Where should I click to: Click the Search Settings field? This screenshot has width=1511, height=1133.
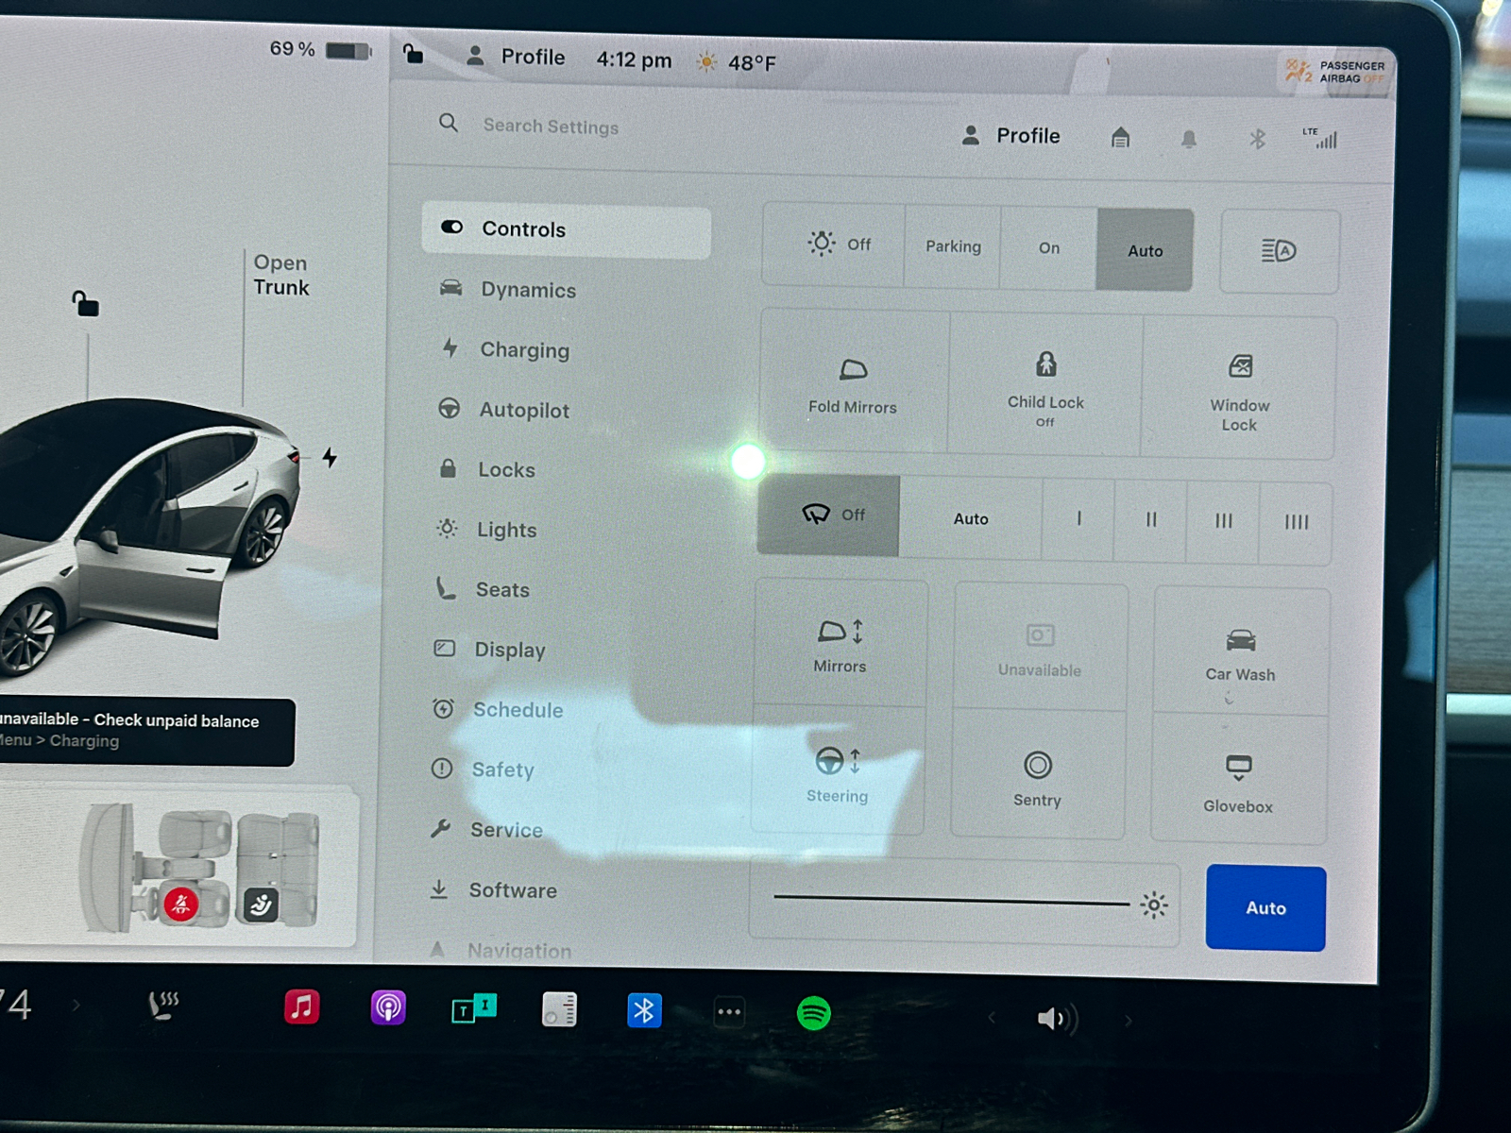[552, 127]
